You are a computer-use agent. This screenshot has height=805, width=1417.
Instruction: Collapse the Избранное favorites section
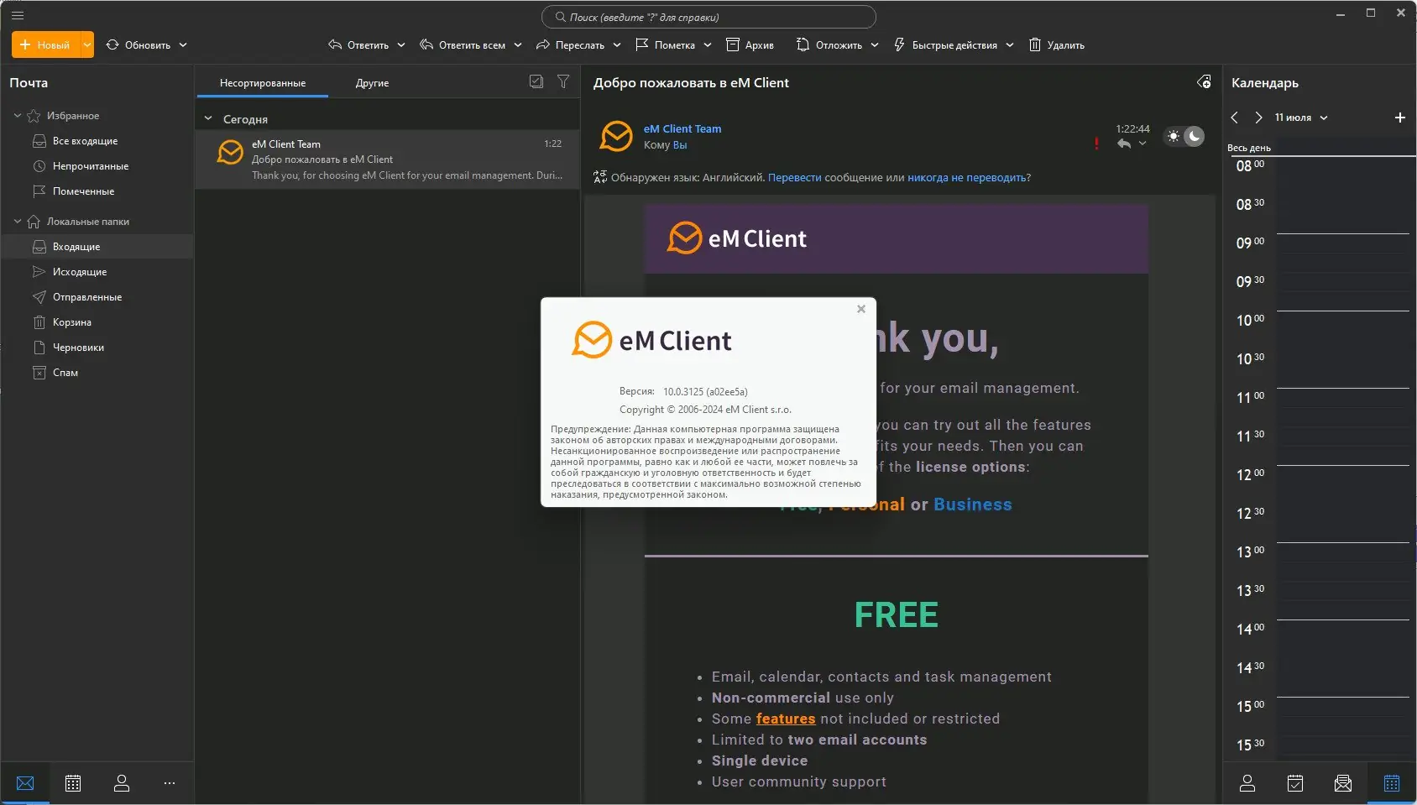pos(18,116)
